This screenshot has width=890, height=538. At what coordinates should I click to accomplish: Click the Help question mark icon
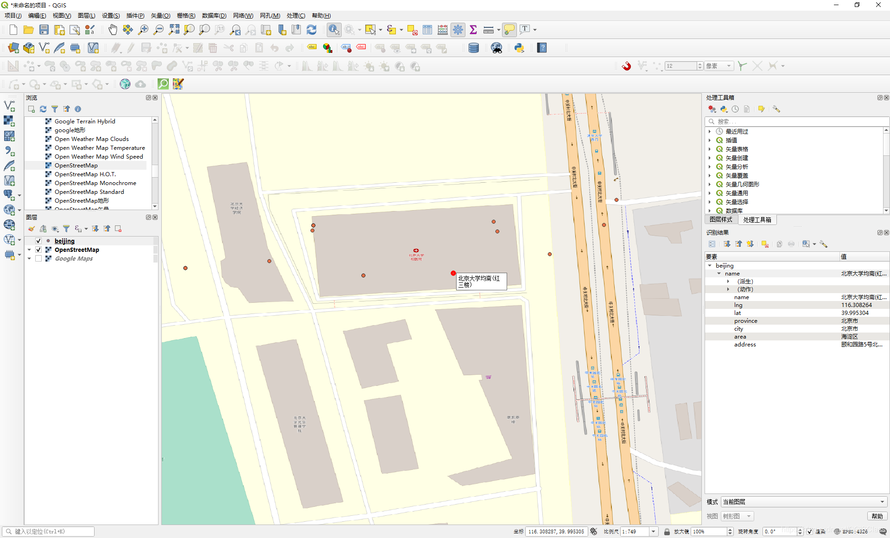pyautogui.click(x=542, y=48)
